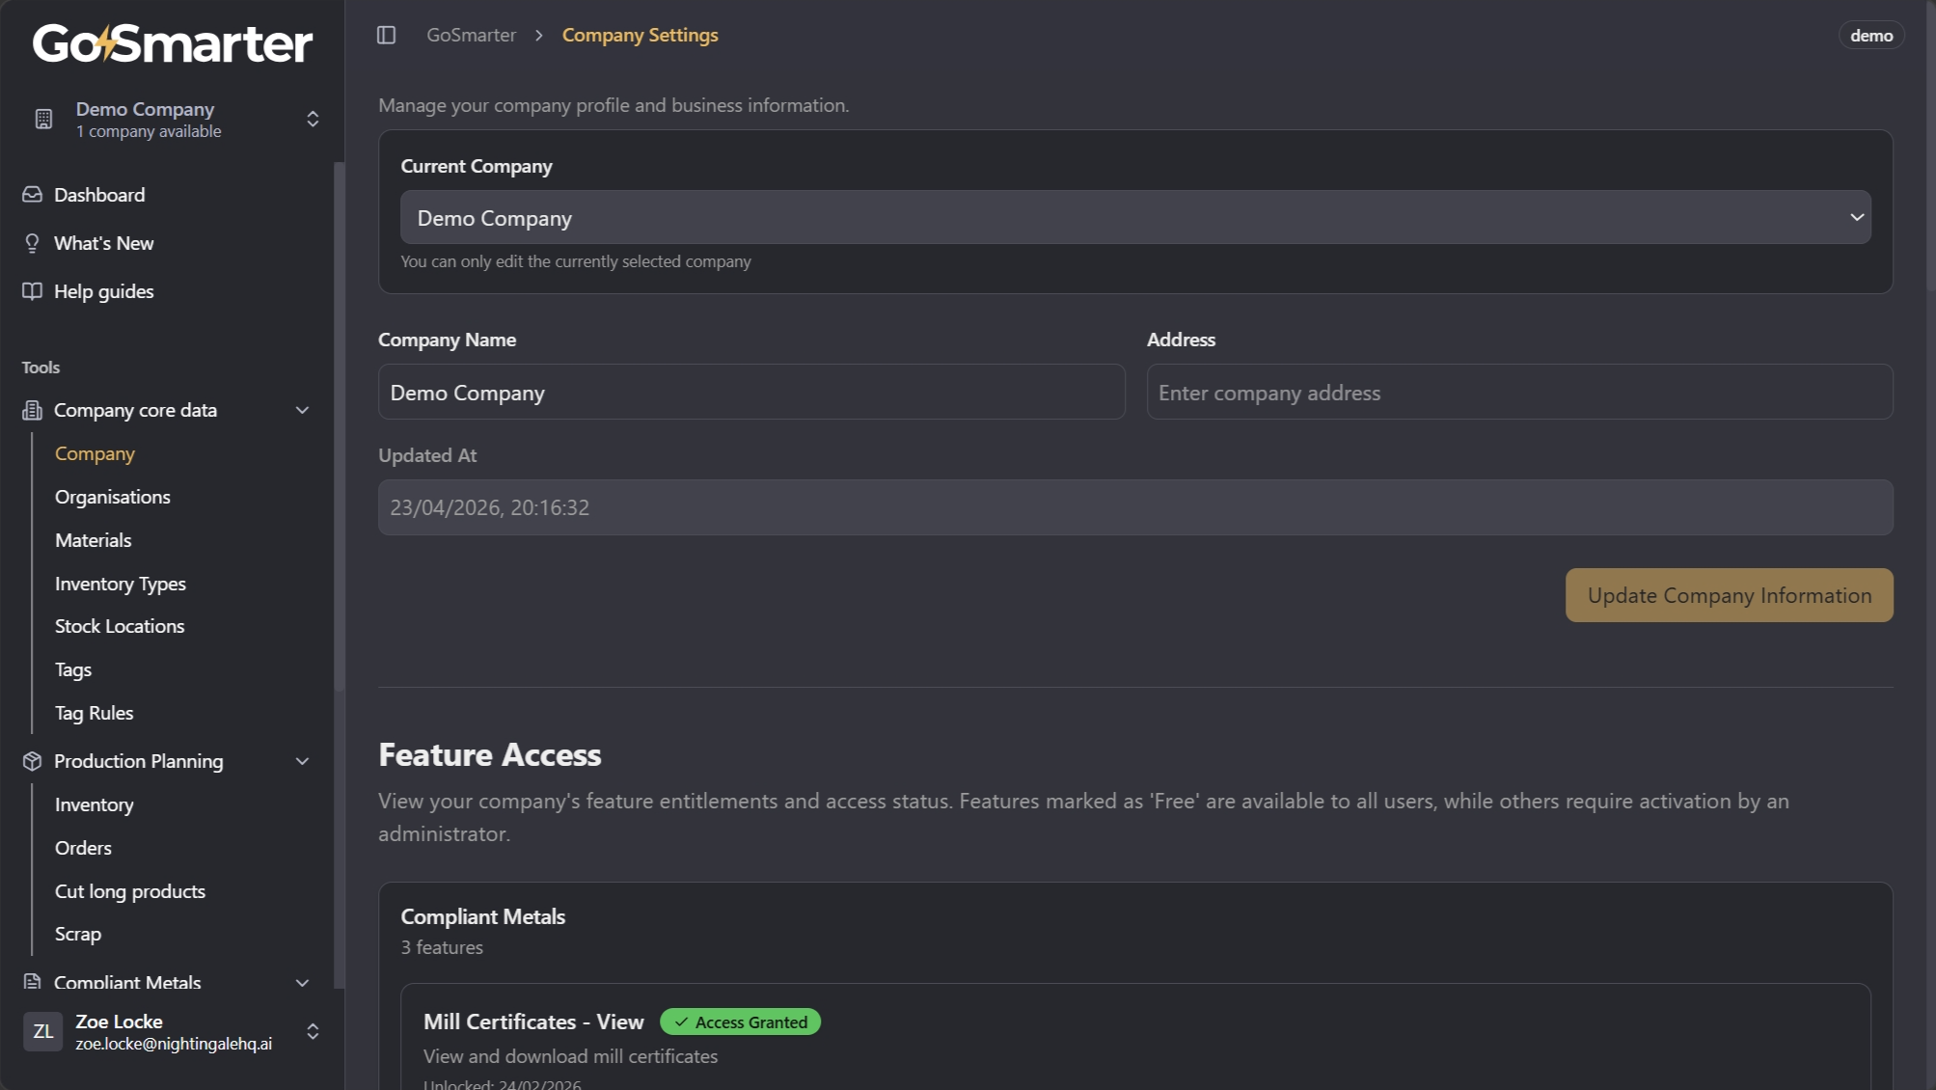Open What's New

(x=104, y=243)
